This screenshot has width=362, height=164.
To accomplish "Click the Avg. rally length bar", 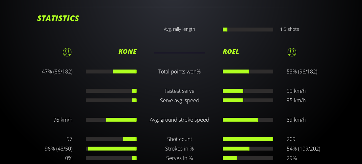I will pos(248,30).
